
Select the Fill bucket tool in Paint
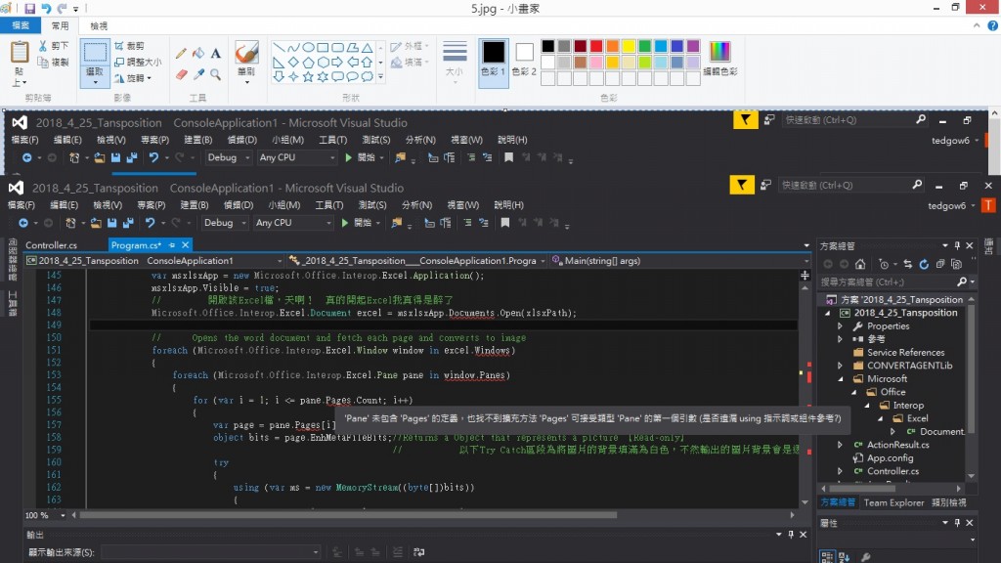(x=198, y=54)
